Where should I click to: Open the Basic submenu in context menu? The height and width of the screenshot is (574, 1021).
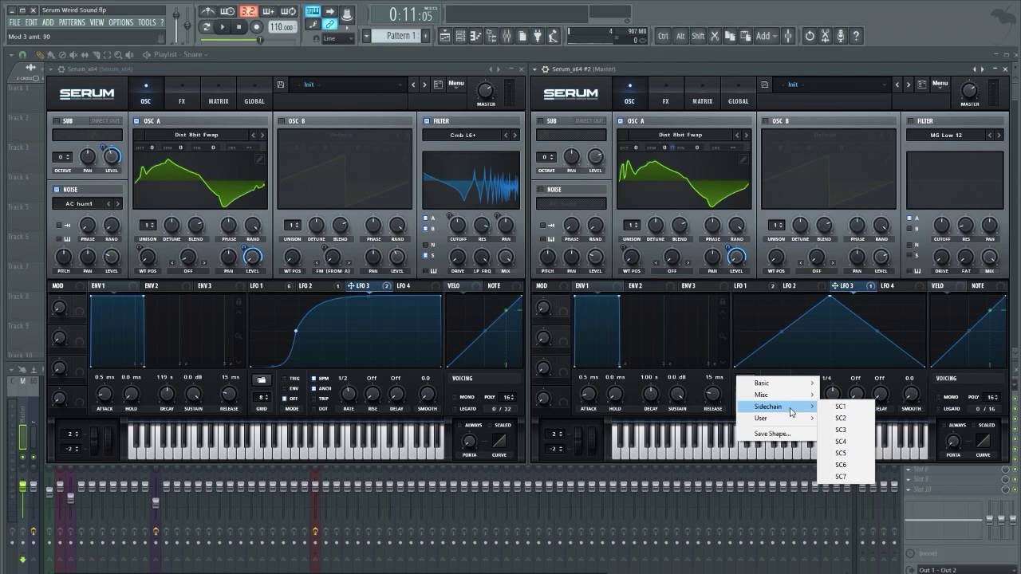click(778, 383)
